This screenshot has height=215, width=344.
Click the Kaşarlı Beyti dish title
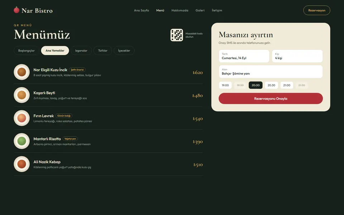point(44,93)
